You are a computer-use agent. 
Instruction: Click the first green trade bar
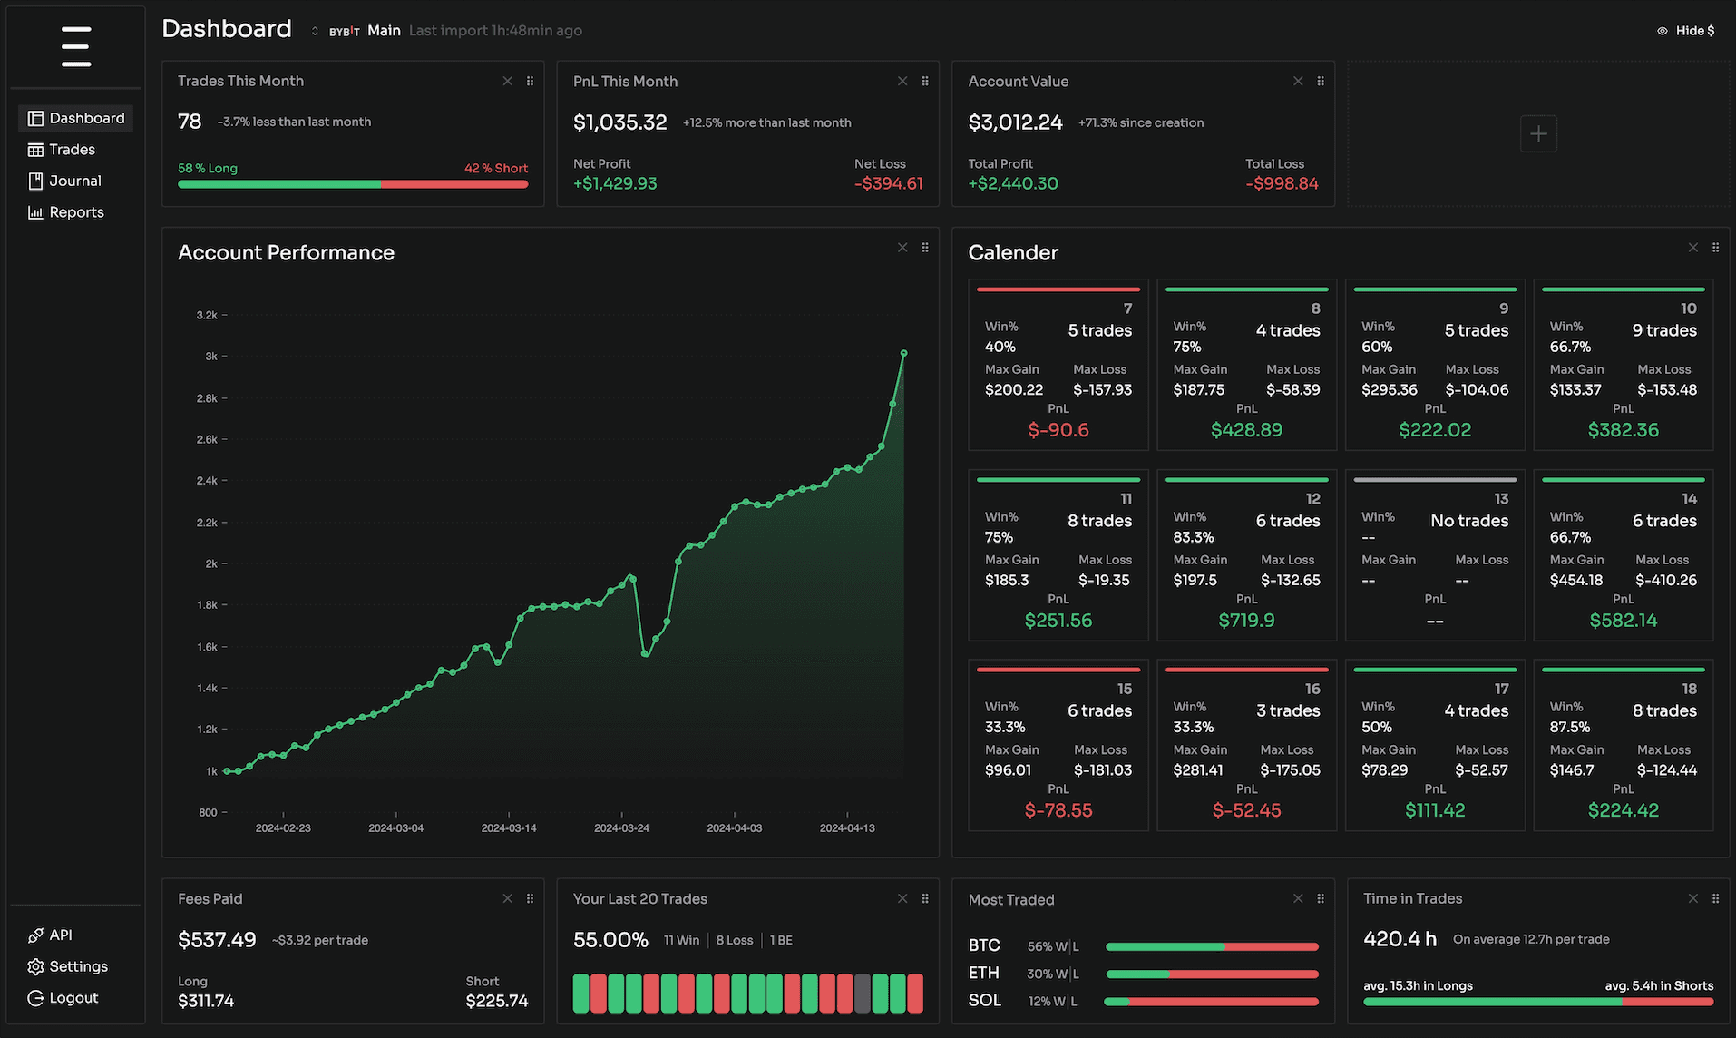point(580,994)
